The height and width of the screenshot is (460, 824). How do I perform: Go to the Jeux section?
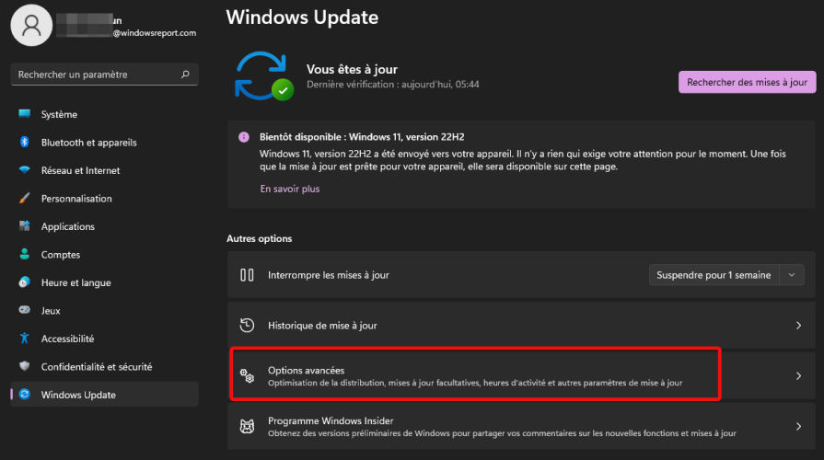tap(104, 310)
